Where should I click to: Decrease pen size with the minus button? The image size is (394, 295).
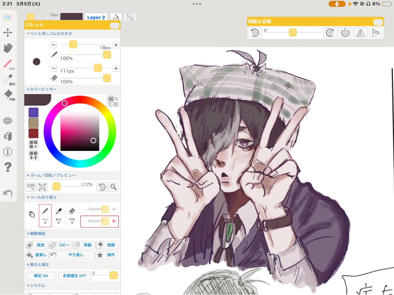[54, 45]
